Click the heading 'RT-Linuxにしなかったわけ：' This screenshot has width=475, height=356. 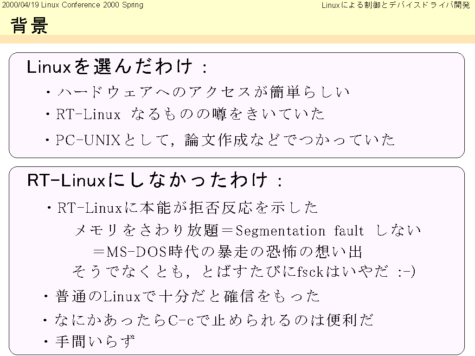click(x=155, y=180)
